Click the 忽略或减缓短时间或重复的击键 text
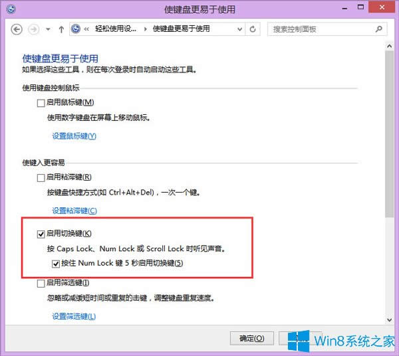 (131, 298)
